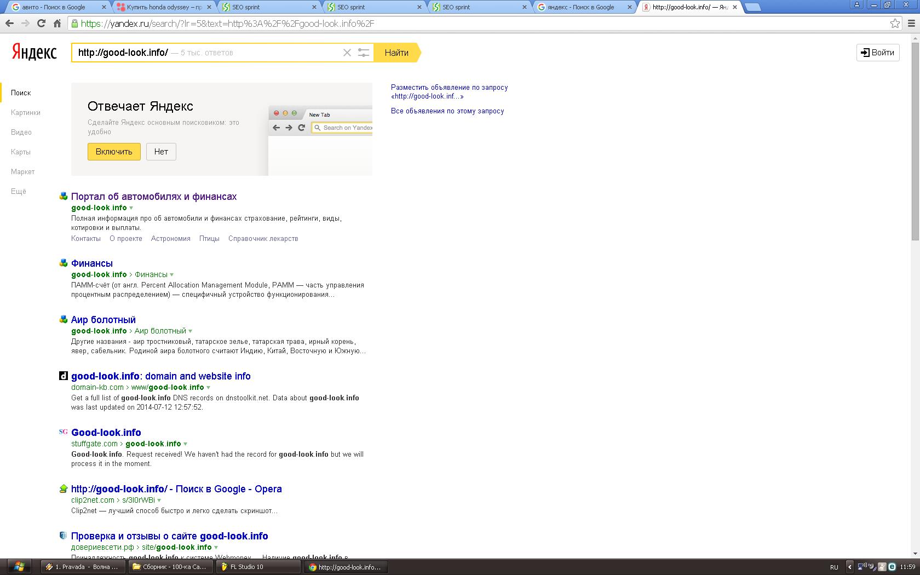Expand arrow after good-look.info › Аир болотный URL

coord(190,331)
